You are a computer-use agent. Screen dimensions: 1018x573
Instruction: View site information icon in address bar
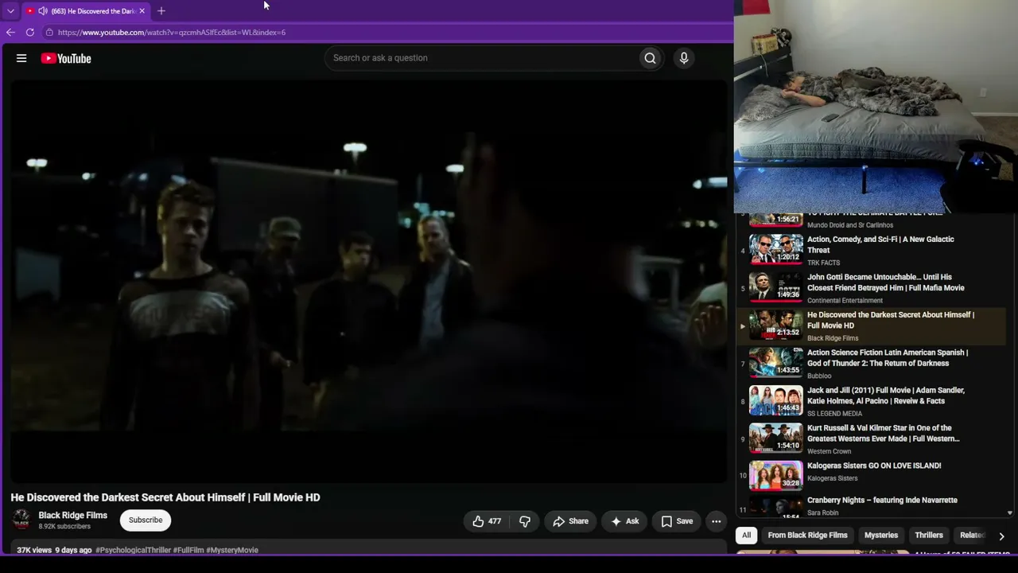tap(49, 33)
